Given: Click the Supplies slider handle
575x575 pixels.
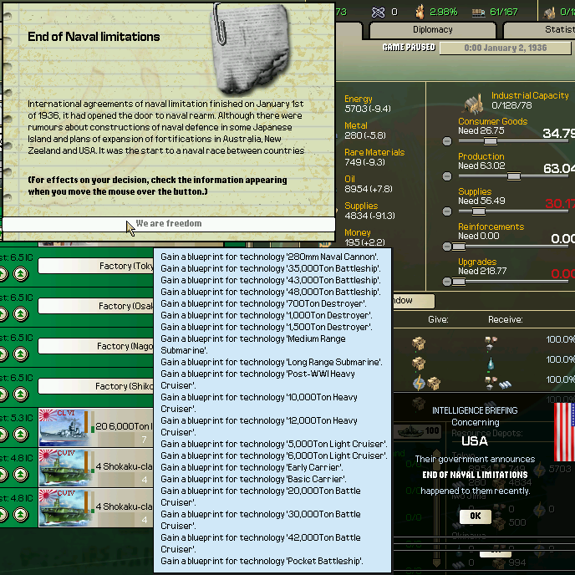Looking at the screenshot, I should pyautogui.click(x=478, y=211).
